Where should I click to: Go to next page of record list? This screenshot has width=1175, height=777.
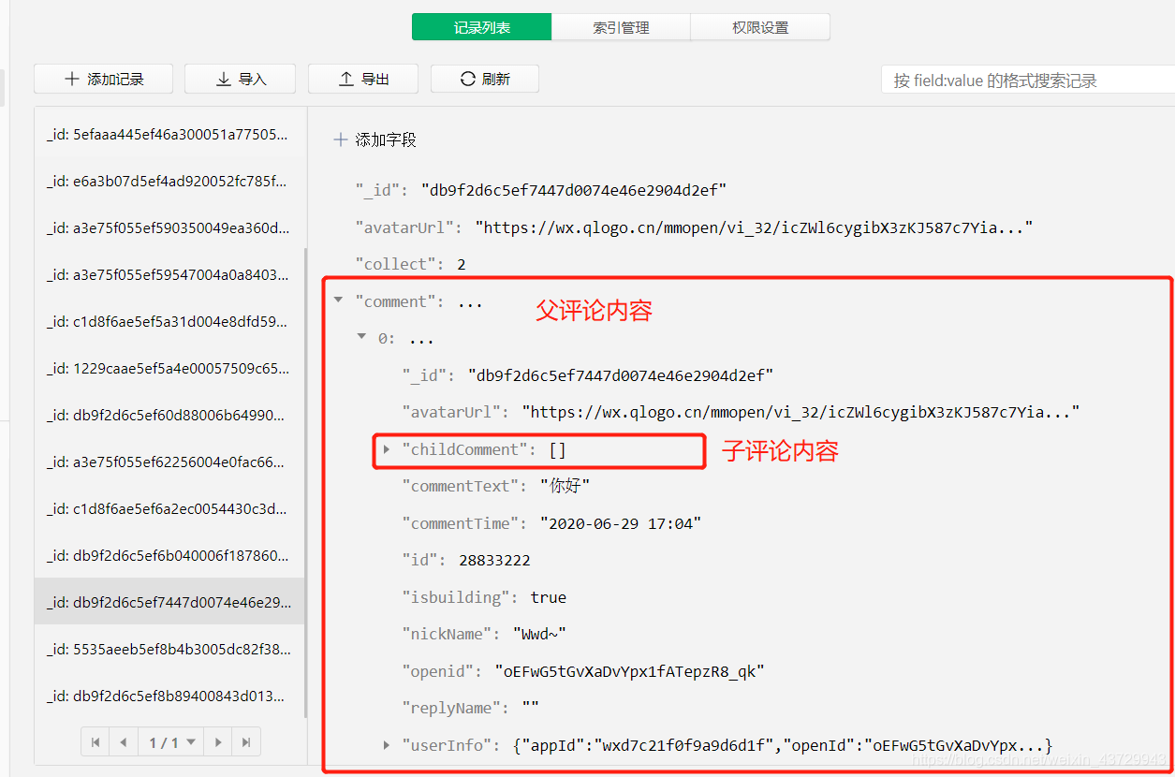coord(218,742)
